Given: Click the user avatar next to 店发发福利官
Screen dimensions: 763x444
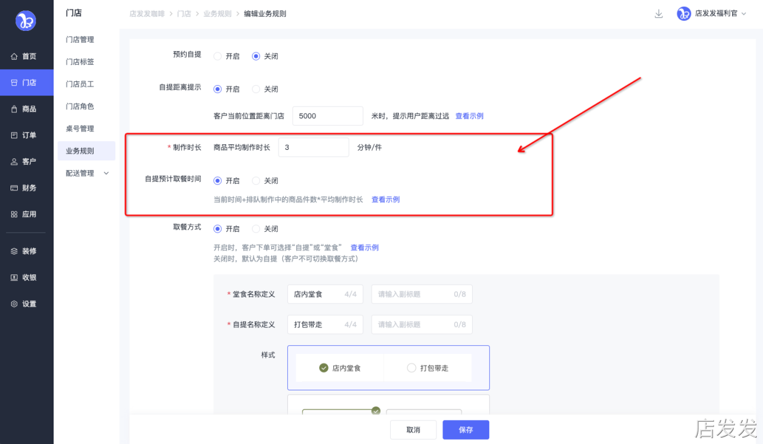Looking at the screenshot, I should 683,14.
